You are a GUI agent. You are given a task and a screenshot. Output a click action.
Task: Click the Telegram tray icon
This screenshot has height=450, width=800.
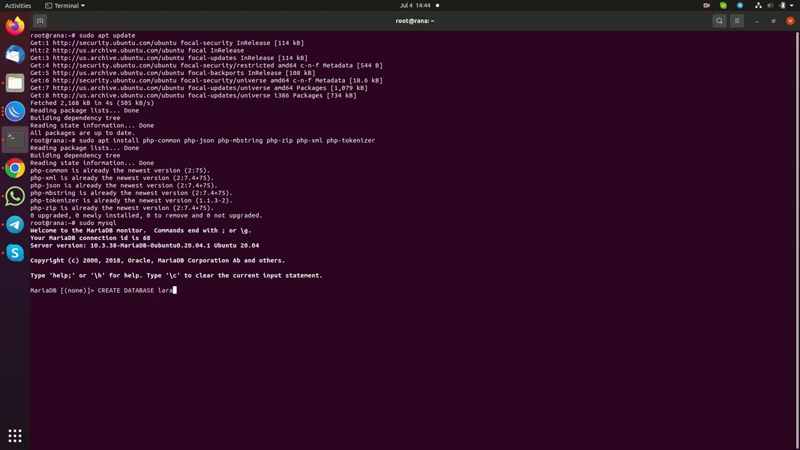(x=740, y=6)
